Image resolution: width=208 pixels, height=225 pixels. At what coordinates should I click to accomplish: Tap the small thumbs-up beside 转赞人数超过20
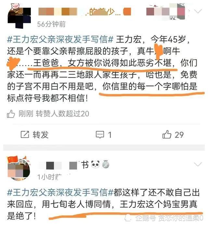(11, 114)
